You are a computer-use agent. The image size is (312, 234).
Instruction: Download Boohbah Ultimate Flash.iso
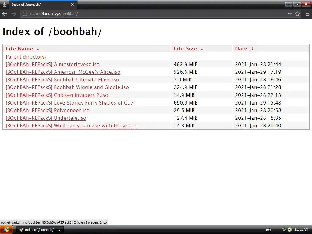[x=62, y=80]
